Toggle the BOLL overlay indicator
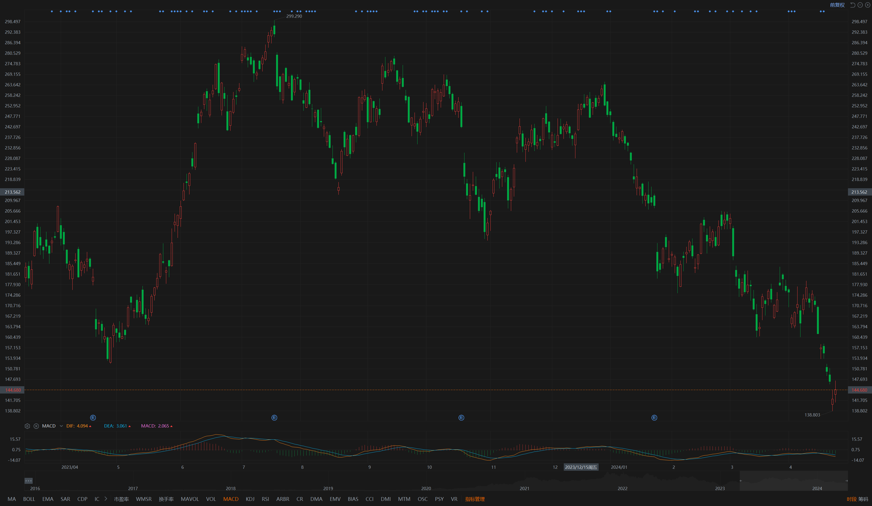Screen dimensions: 872x506 click(x=29, y=499)
